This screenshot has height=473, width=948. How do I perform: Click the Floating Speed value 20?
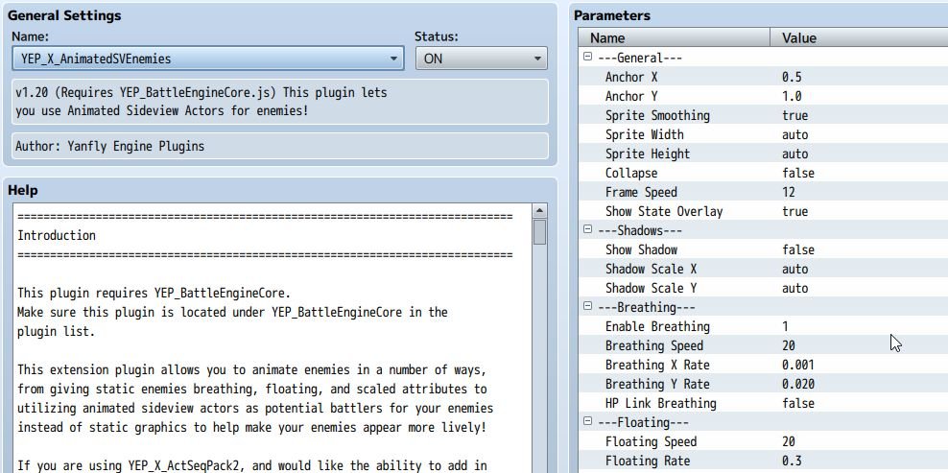(x=789, y=441)
